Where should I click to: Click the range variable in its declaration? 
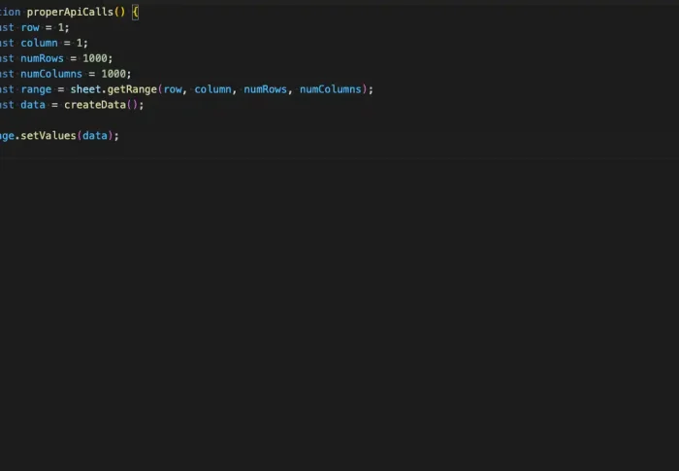point(36,89)
